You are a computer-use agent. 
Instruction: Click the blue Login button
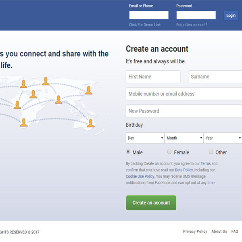pyautogui.click(x=231, y=16)
